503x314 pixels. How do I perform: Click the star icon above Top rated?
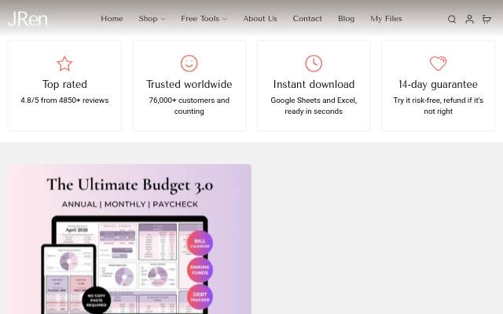pos(64,64)
